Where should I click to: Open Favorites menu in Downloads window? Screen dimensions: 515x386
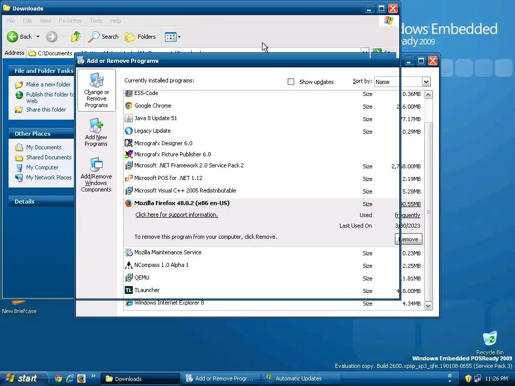pyautogui.click(x=70, y=21)
